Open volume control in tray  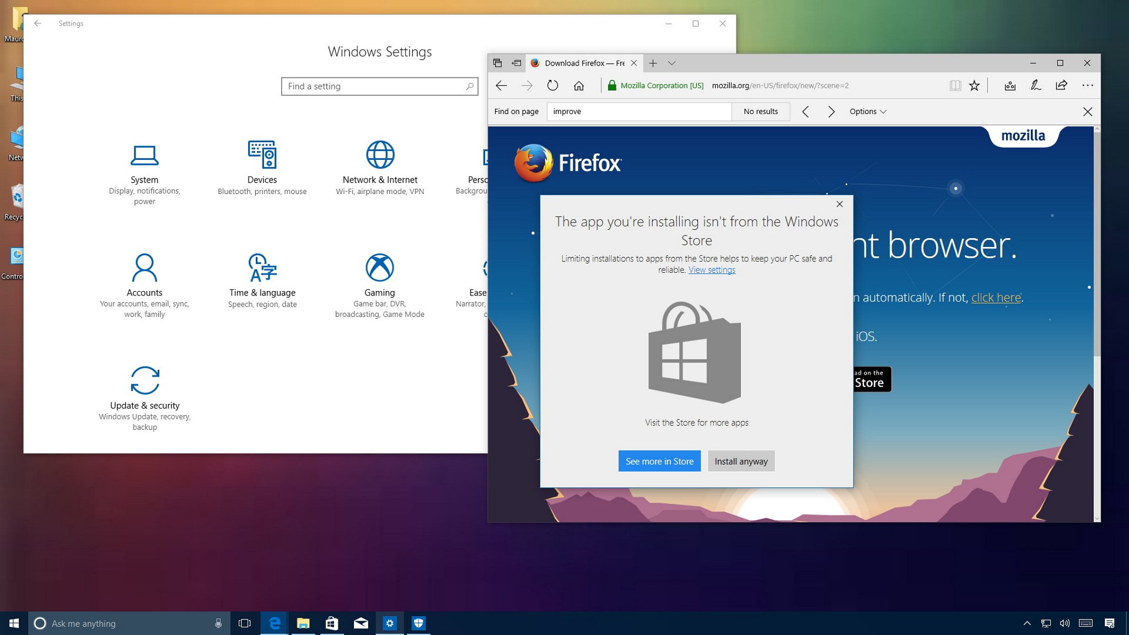tap(1065, 623)
